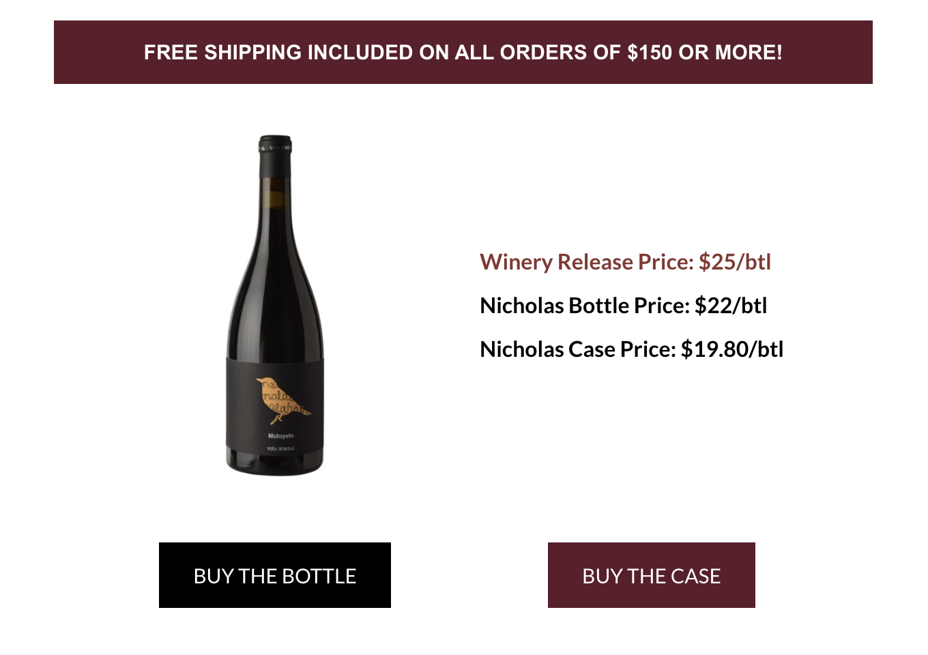Viewport: 928px width, 655px height.
Task: Open the free shipping promotional banner
Action: [x=463, y=53]
